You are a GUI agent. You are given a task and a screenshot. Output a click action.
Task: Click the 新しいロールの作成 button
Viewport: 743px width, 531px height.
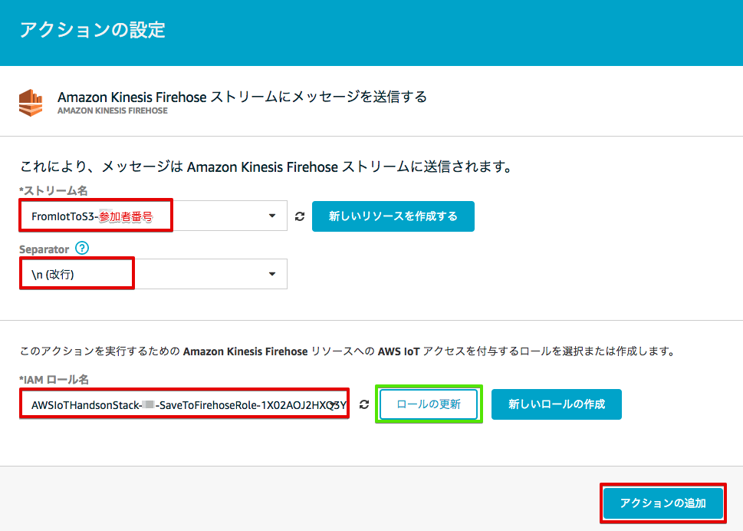coord(557,404)
